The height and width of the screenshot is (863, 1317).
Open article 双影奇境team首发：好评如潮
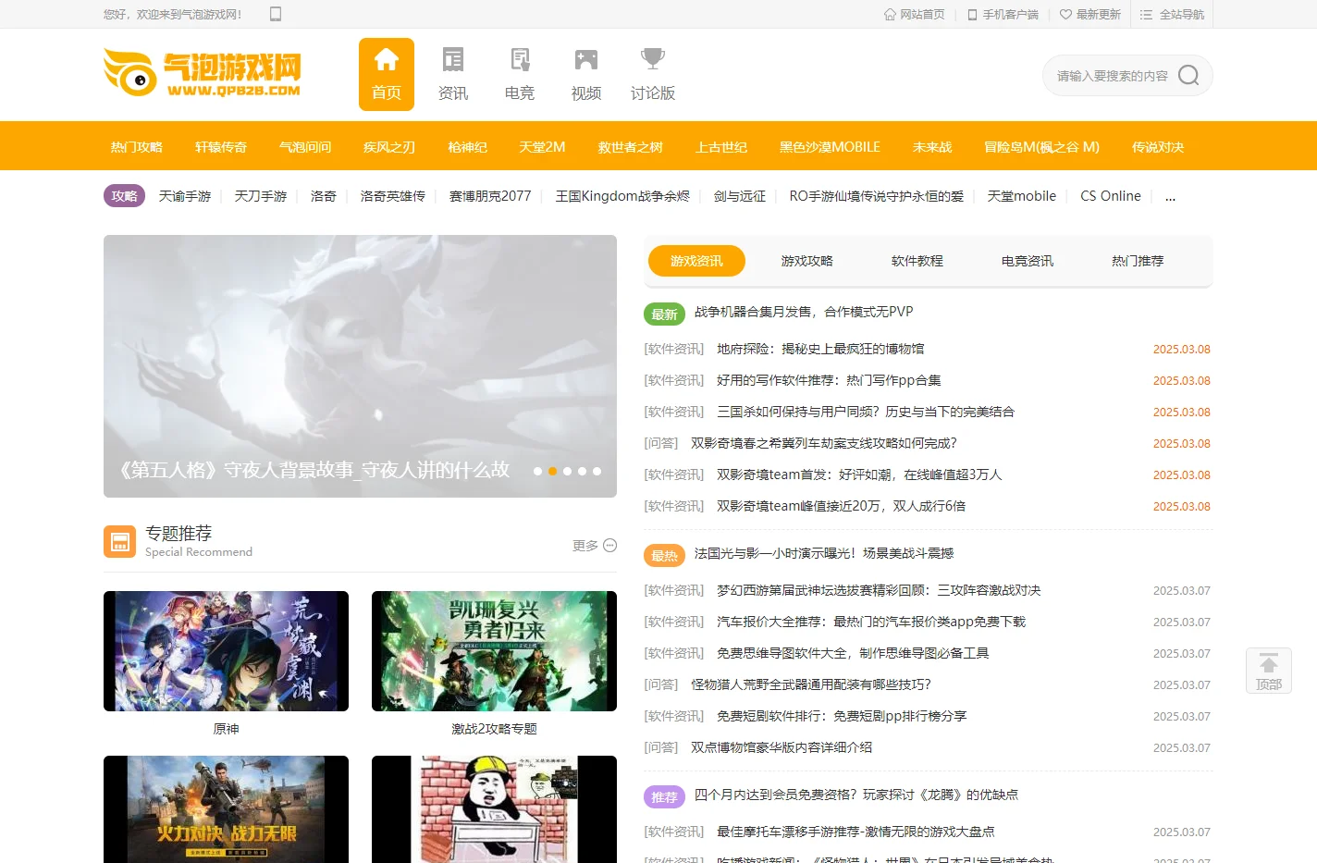(x=859, y=475)
